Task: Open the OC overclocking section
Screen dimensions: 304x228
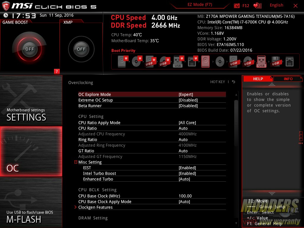Action: [x=31, y=151]
